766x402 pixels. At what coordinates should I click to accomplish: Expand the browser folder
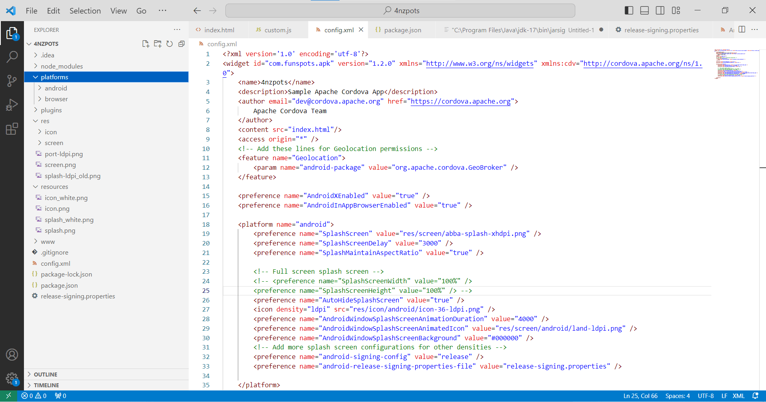pyautogui.click(x=106, y=99)
